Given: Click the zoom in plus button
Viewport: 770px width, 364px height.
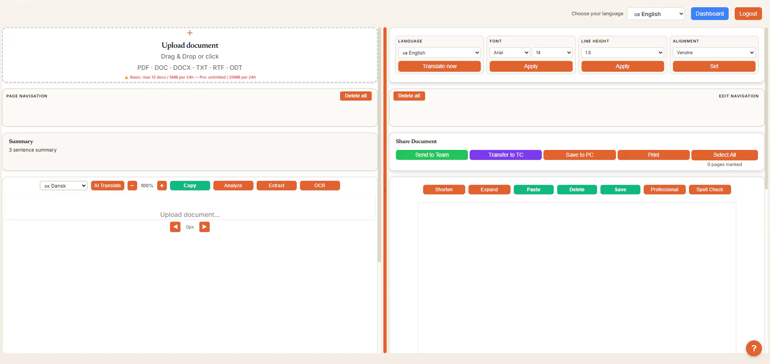Looking at the screenshot, I should point(162,186).
